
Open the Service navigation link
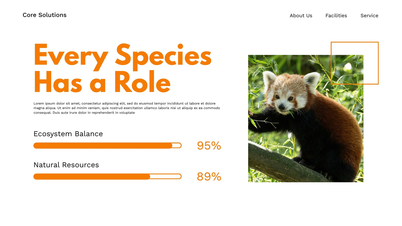(369, 16)
